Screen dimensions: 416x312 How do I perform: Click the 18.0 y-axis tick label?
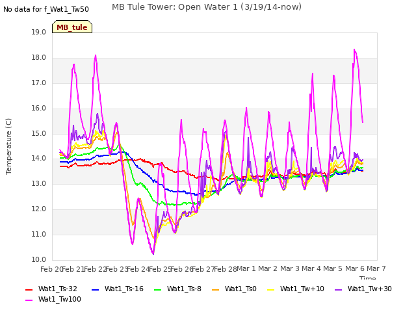(39, 58)
